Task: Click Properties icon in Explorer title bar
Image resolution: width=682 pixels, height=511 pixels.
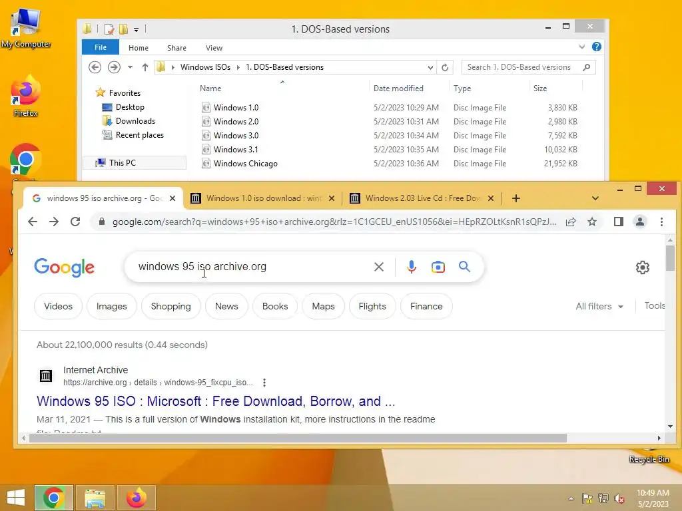Action: (x=109, y=29)
